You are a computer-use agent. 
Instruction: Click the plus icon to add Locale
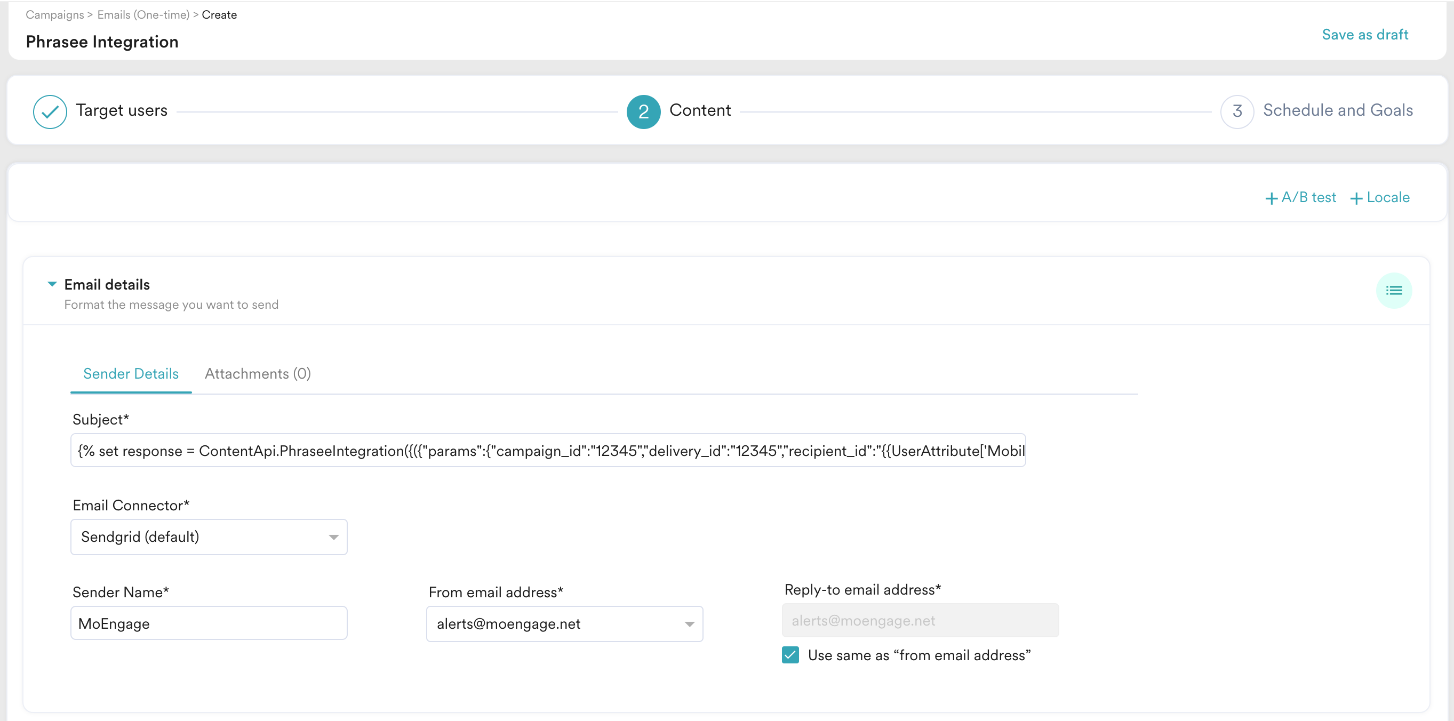(1357, 198)
